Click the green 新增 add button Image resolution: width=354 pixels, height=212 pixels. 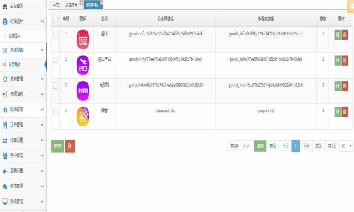point(57,146)
